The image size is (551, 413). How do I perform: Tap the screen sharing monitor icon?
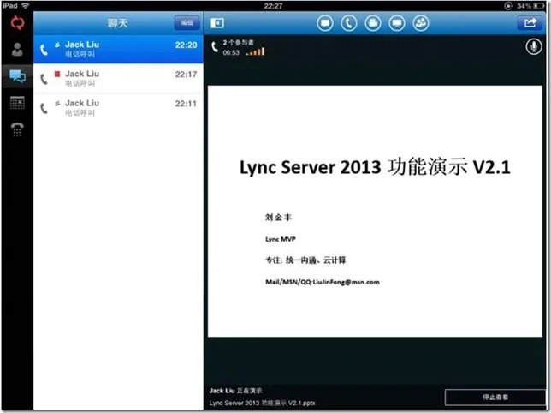[x=397, y=24]
